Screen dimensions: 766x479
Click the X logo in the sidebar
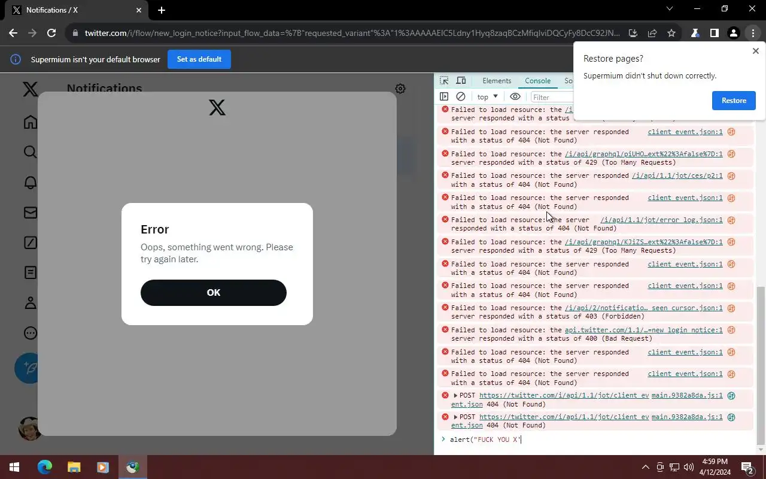click(x=30, y=89)
